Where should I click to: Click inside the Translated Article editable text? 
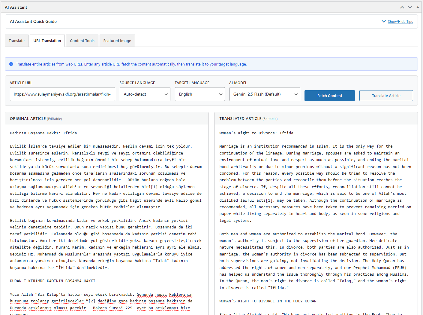pos(316,220)
